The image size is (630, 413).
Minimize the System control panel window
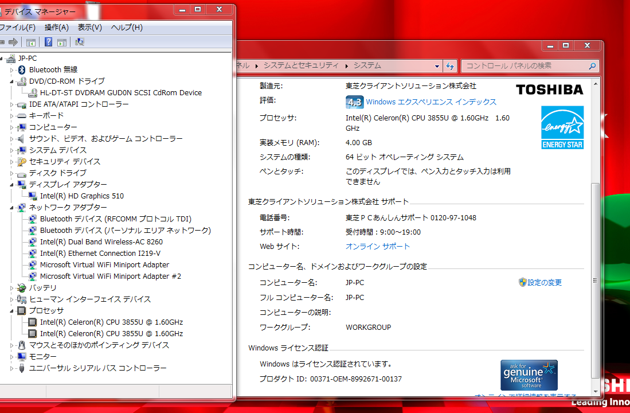pos(550,45)
